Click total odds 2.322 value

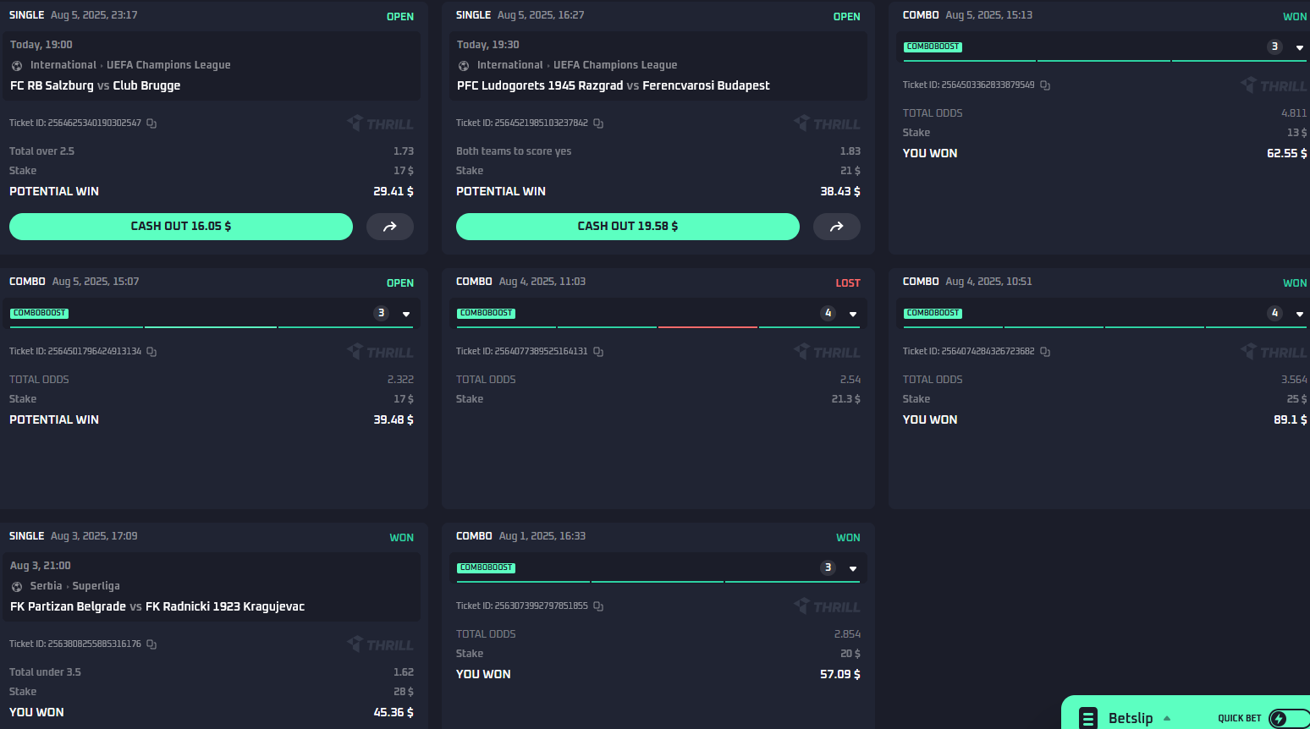tap(400, 380)
